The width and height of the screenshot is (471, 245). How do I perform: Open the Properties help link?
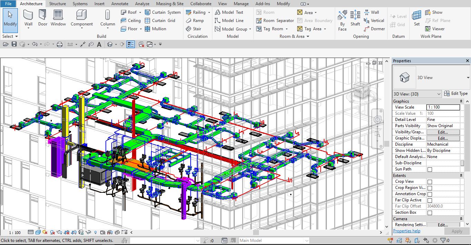click(406, 231)
